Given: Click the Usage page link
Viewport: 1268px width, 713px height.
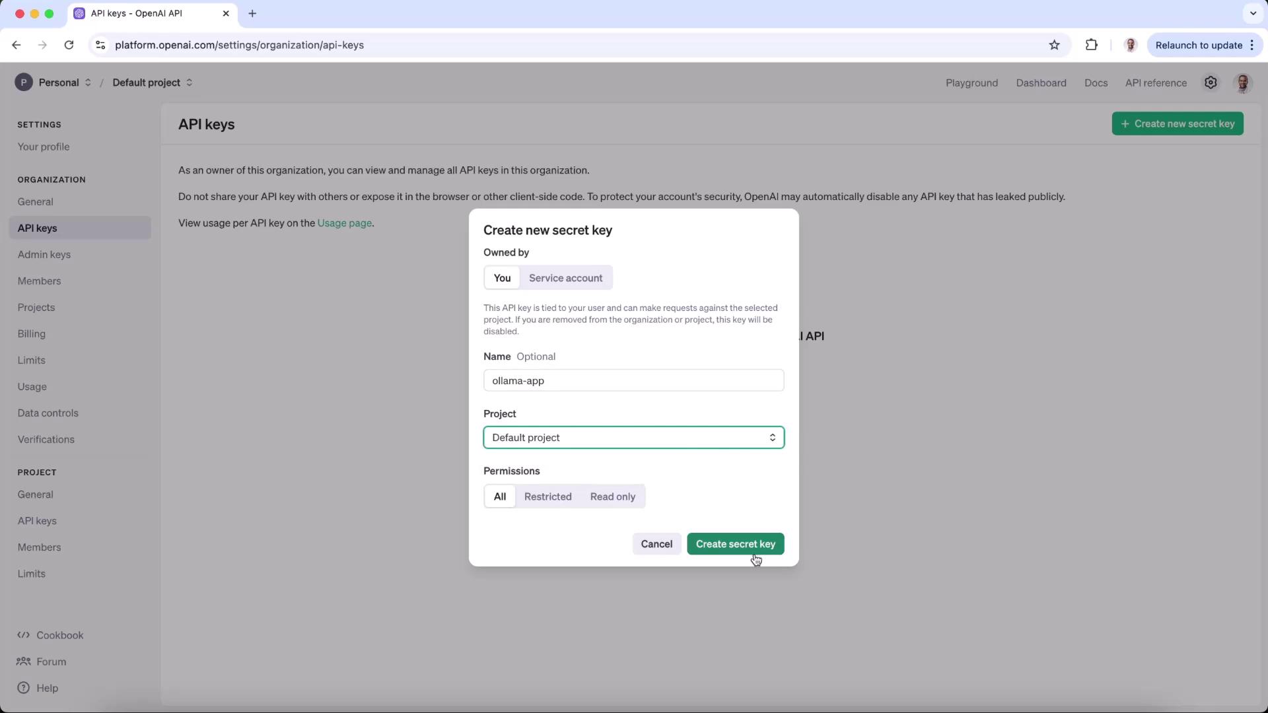Looking at the screenshot, I should [x=344, y=223].
